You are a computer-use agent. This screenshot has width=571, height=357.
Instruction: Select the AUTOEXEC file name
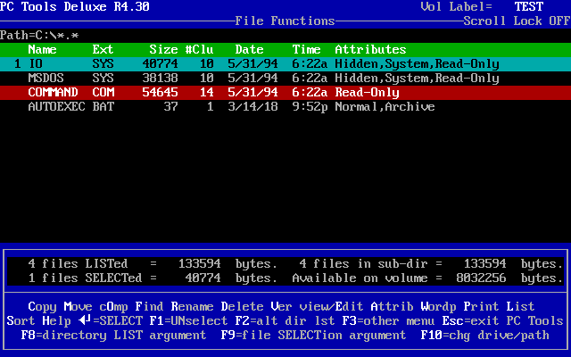pyautogui.click(x=56, y=106)
